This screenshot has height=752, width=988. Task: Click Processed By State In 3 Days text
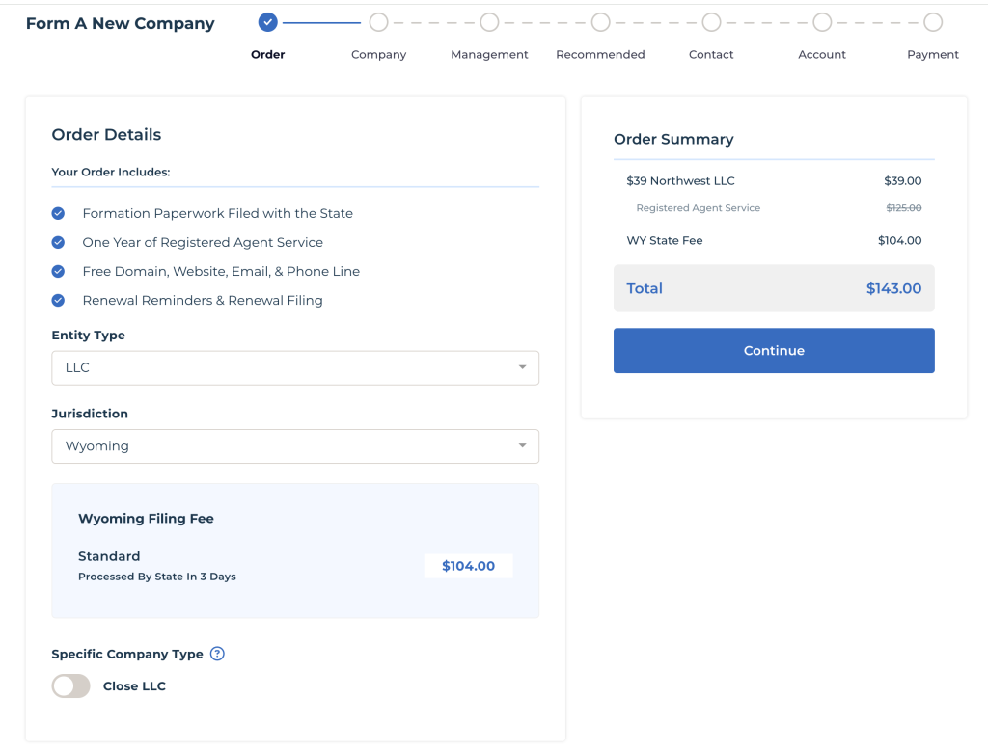tap(157, 577)
